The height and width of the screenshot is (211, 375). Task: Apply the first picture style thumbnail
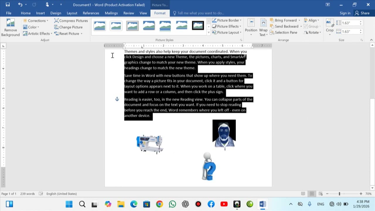click(100, 26)
